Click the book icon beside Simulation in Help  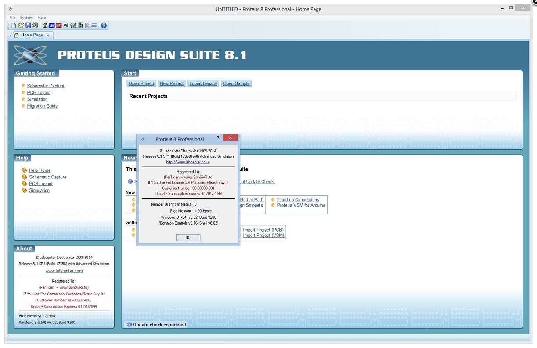pos(25,191)
